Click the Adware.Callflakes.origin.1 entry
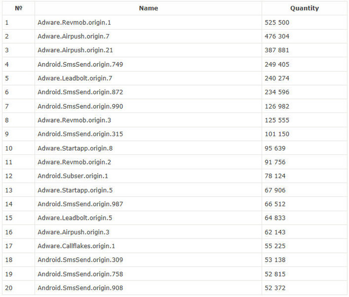The height and width of the screenshot is (297, 349). tap(76, 246)
